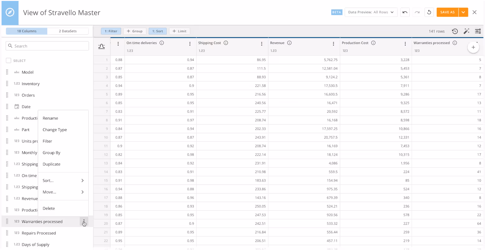
Task: Click drag handle beside Model column
Action: pyautogui.click(x=7, y=72)
